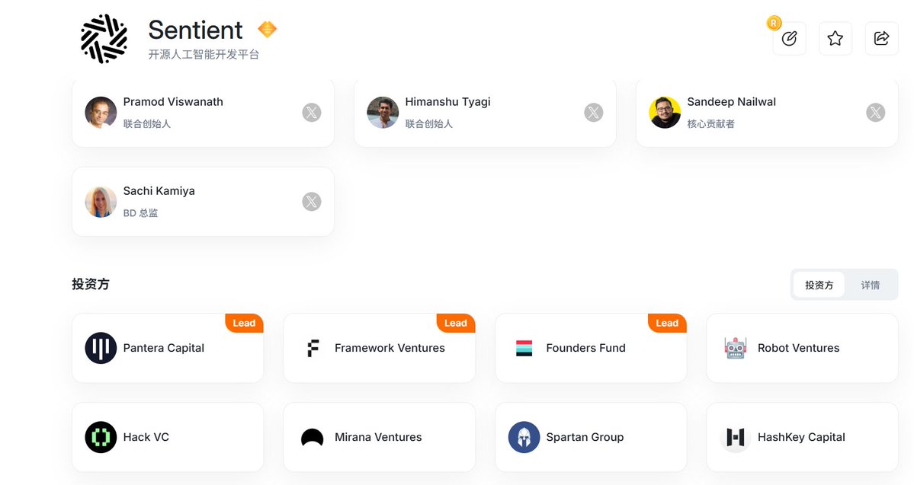The width and height of the screenshot is (914, 485).
Task: Select the 投资方 tab
Action: click(819, 285)
